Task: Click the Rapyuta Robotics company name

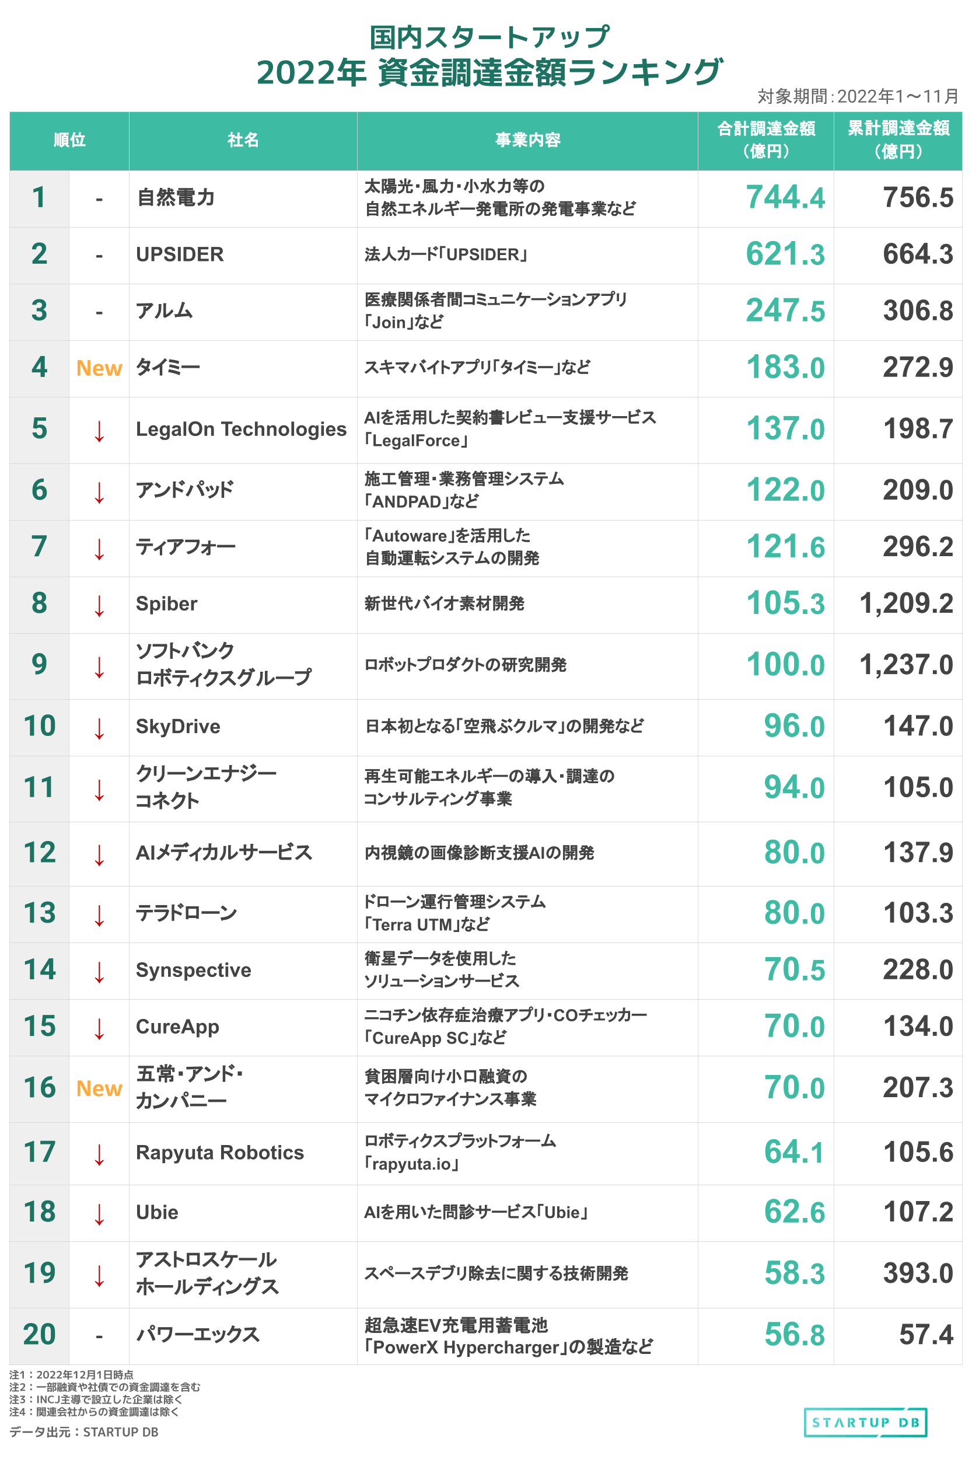Action: (220, 1152)
